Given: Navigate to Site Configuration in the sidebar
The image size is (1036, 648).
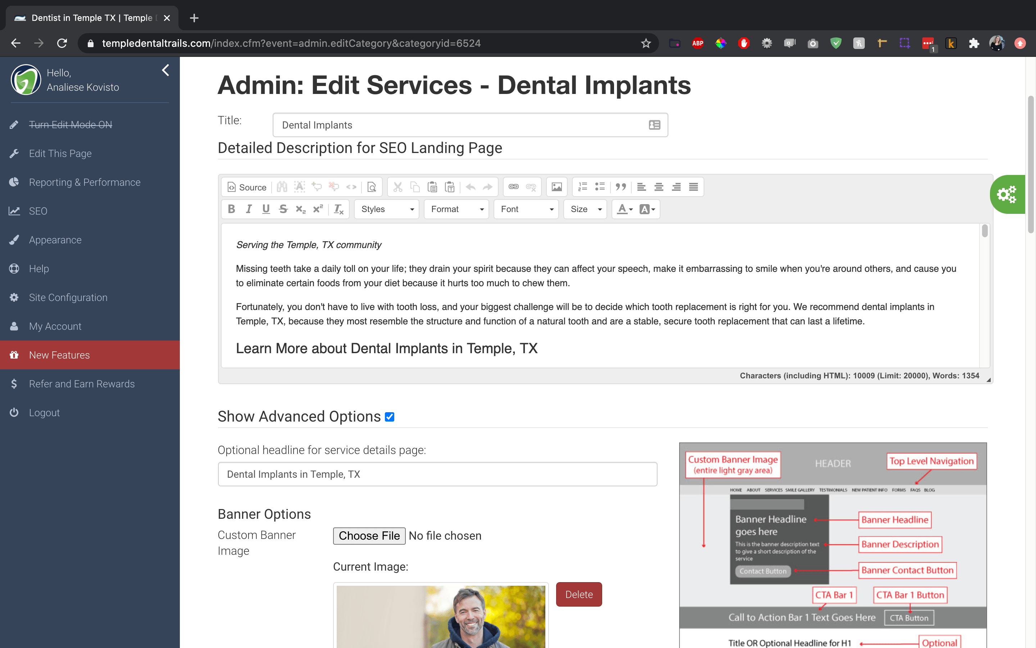Looking at the screenshot, I should click(x=68, y=297).
